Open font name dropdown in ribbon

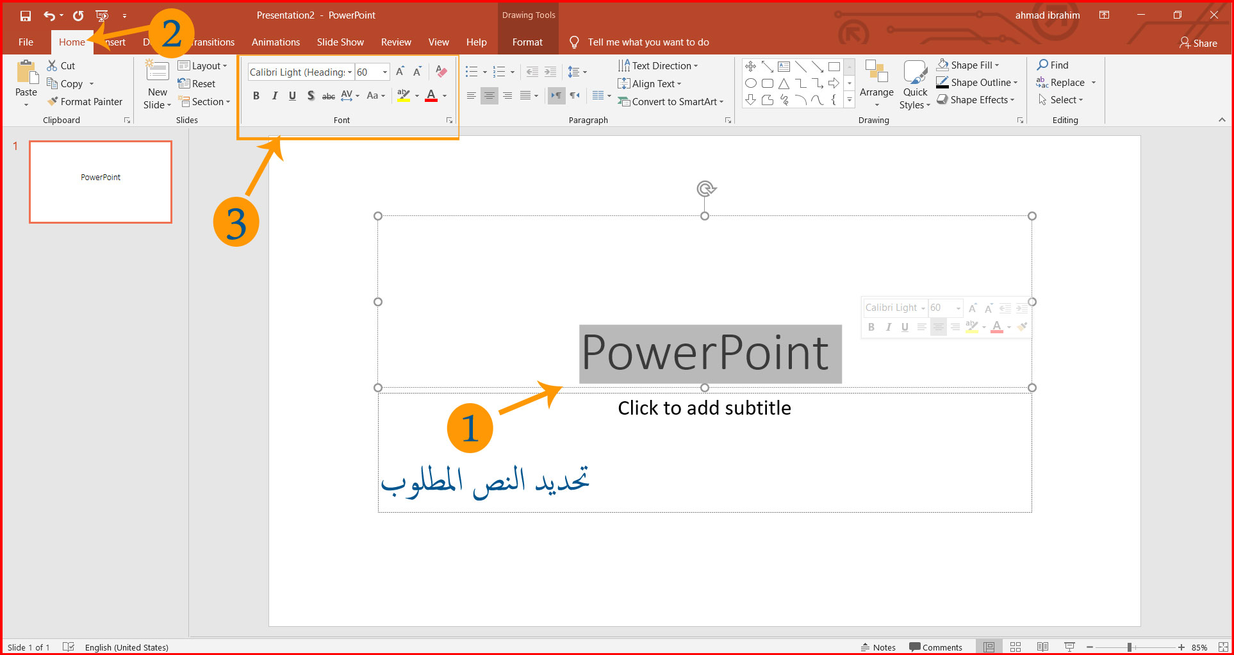pos(350,72)
